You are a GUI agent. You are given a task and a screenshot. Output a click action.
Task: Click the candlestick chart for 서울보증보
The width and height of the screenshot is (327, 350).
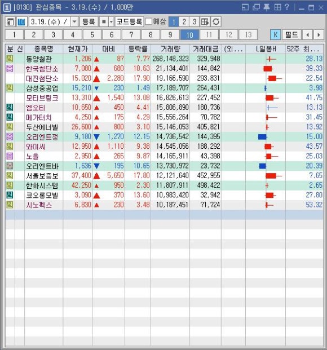click(x=273, y=176)
